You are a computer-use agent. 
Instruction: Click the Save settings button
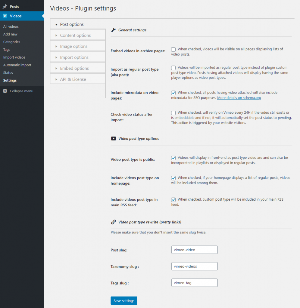124,300
